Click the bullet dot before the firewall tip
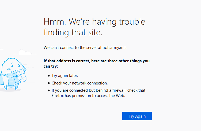 49,91
